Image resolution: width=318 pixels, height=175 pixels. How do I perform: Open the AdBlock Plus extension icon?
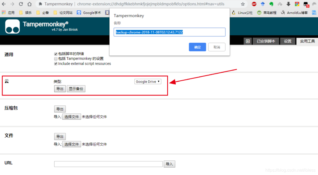pyautogui.click(x=254, y=4)
